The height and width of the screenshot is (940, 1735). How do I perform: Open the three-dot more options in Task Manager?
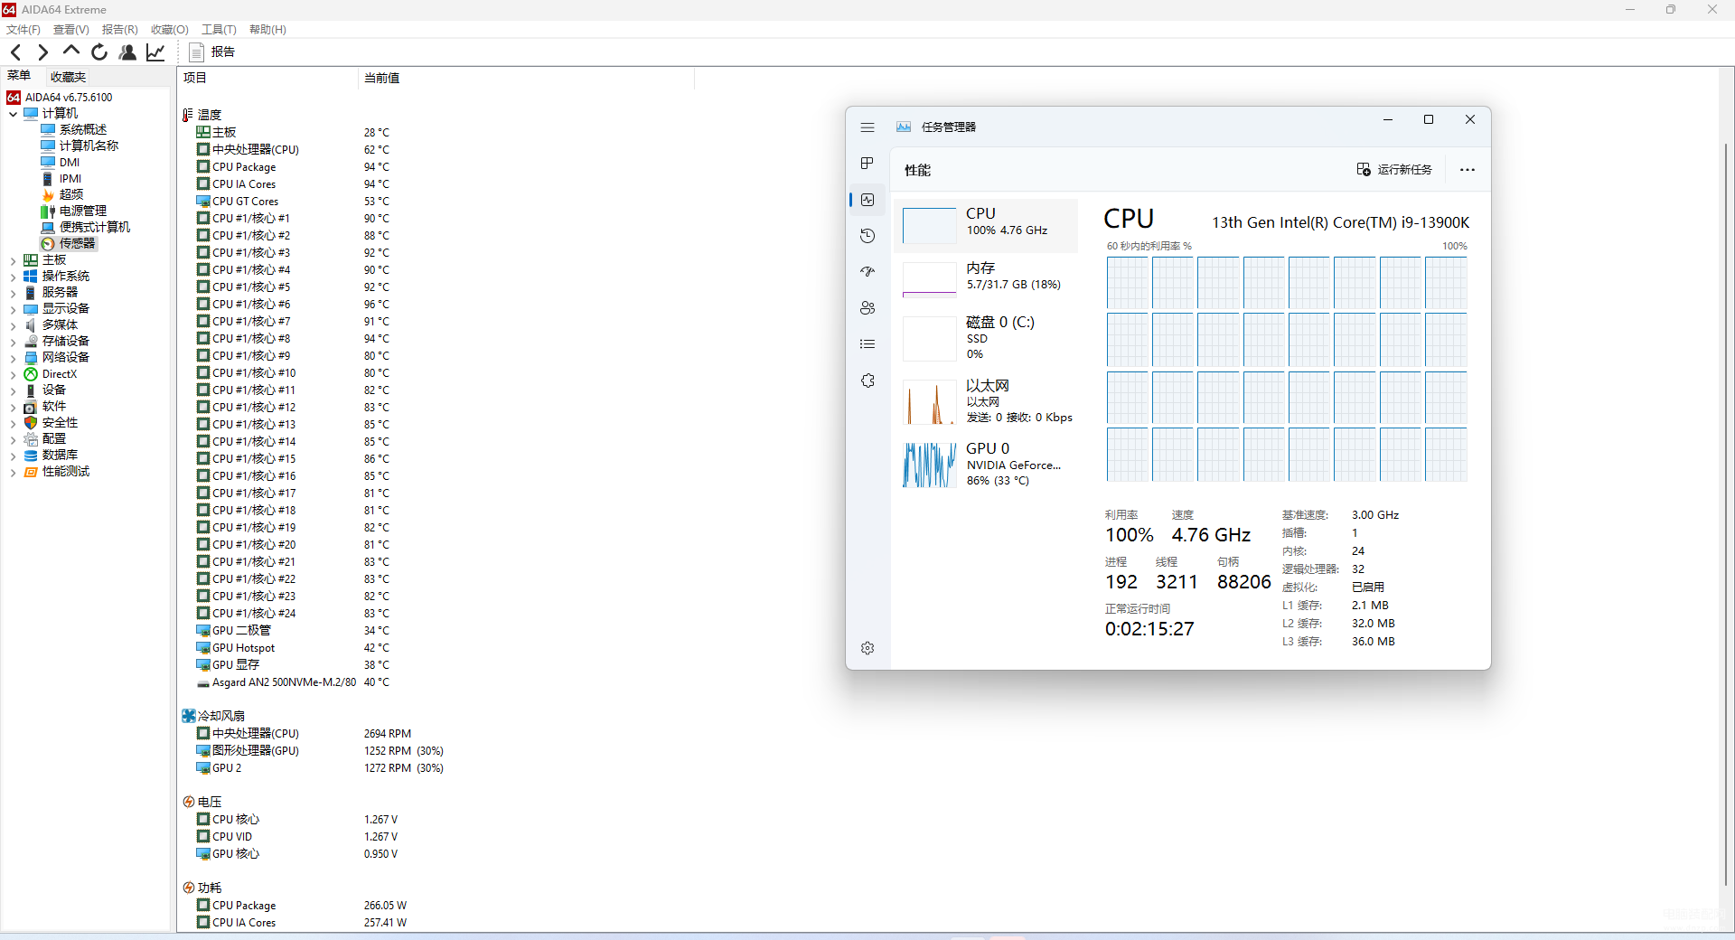[1468, 170]
